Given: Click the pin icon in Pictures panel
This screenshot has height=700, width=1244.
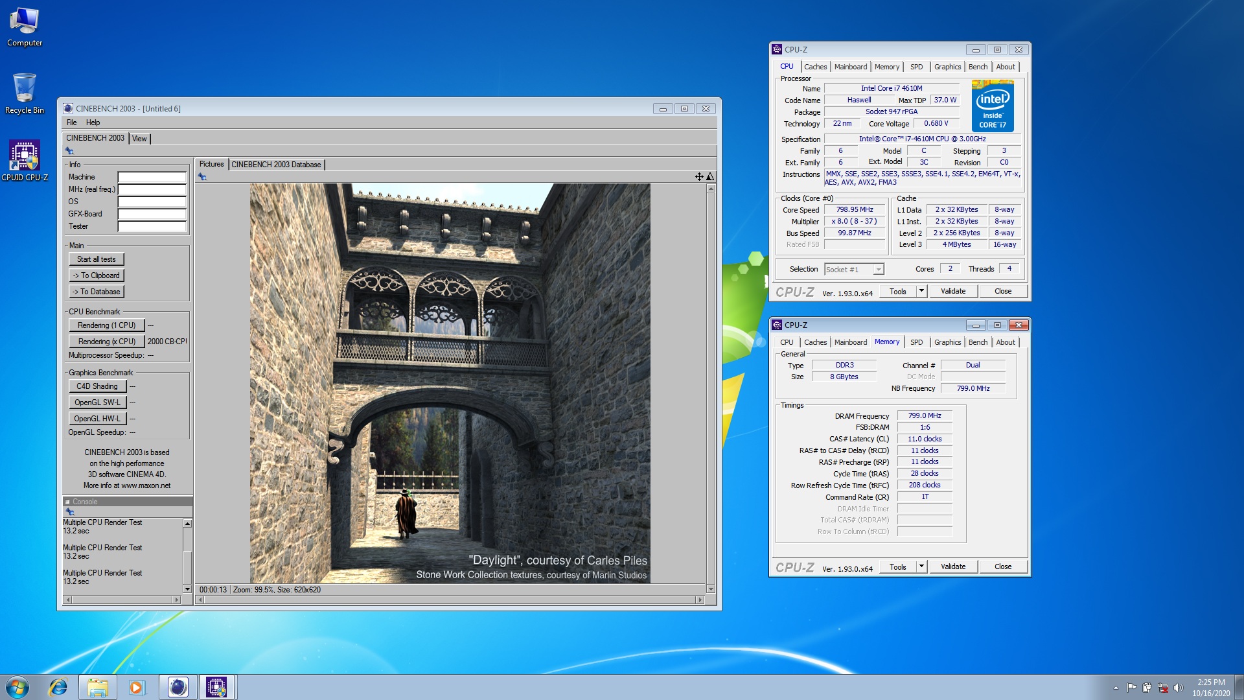Looking at the screenshot, I should coord(202,176).
